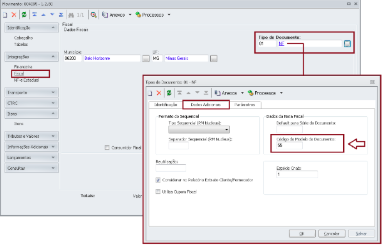Open Tipo de Documento lookup button
Viewport: 386px width, 247px height.
[347, 44]
